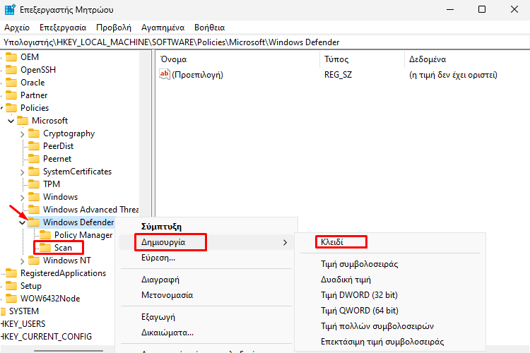Click the tree pane vertical scrollbar

coord(145,133)
